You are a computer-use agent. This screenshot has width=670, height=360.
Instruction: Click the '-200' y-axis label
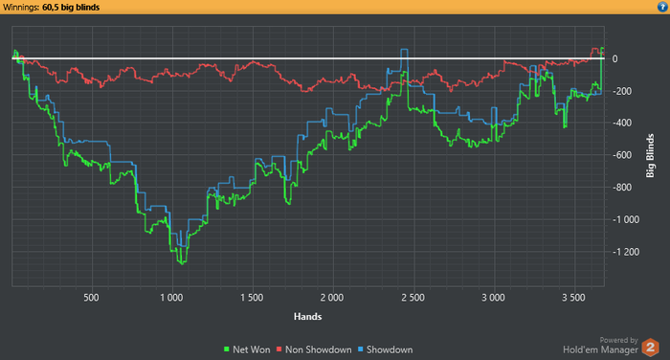pos(622,91)
